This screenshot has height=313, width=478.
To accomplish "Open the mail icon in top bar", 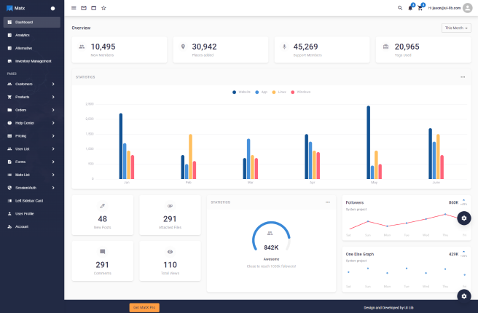I will (x=84, y=8).
